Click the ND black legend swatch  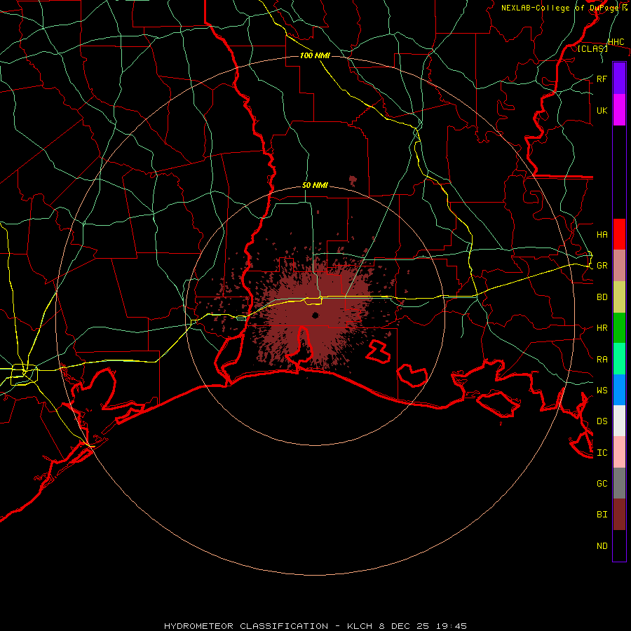click(619, 545)
